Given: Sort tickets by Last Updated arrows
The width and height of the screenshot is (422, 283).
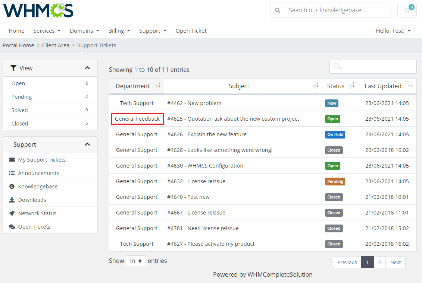Looking at the screenshot, I should coord(410,86).
